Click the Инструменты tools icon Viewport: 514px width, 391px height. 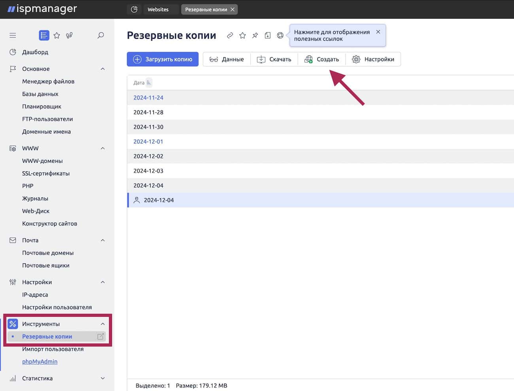[13, 324]
